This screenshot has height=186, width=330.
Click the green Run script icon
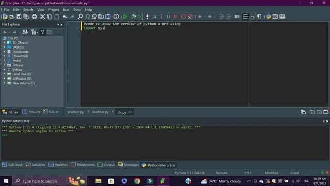click(125, 17)
